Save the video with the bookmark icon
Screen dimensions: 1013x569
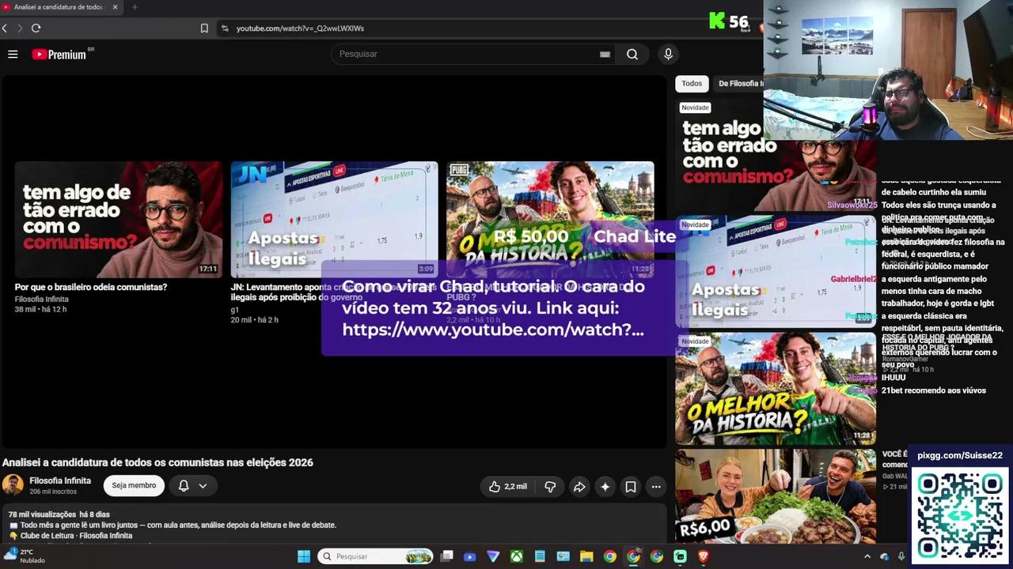pyautogui.click(x=631, y=487)
